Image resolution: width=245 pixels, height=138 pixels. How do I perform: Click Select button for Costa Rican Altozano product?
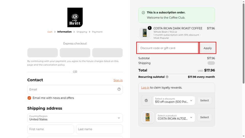[204, 117]
